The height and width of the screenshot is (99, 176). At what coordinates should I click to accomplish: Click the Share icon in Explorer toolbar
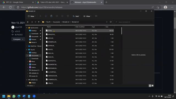62,16
